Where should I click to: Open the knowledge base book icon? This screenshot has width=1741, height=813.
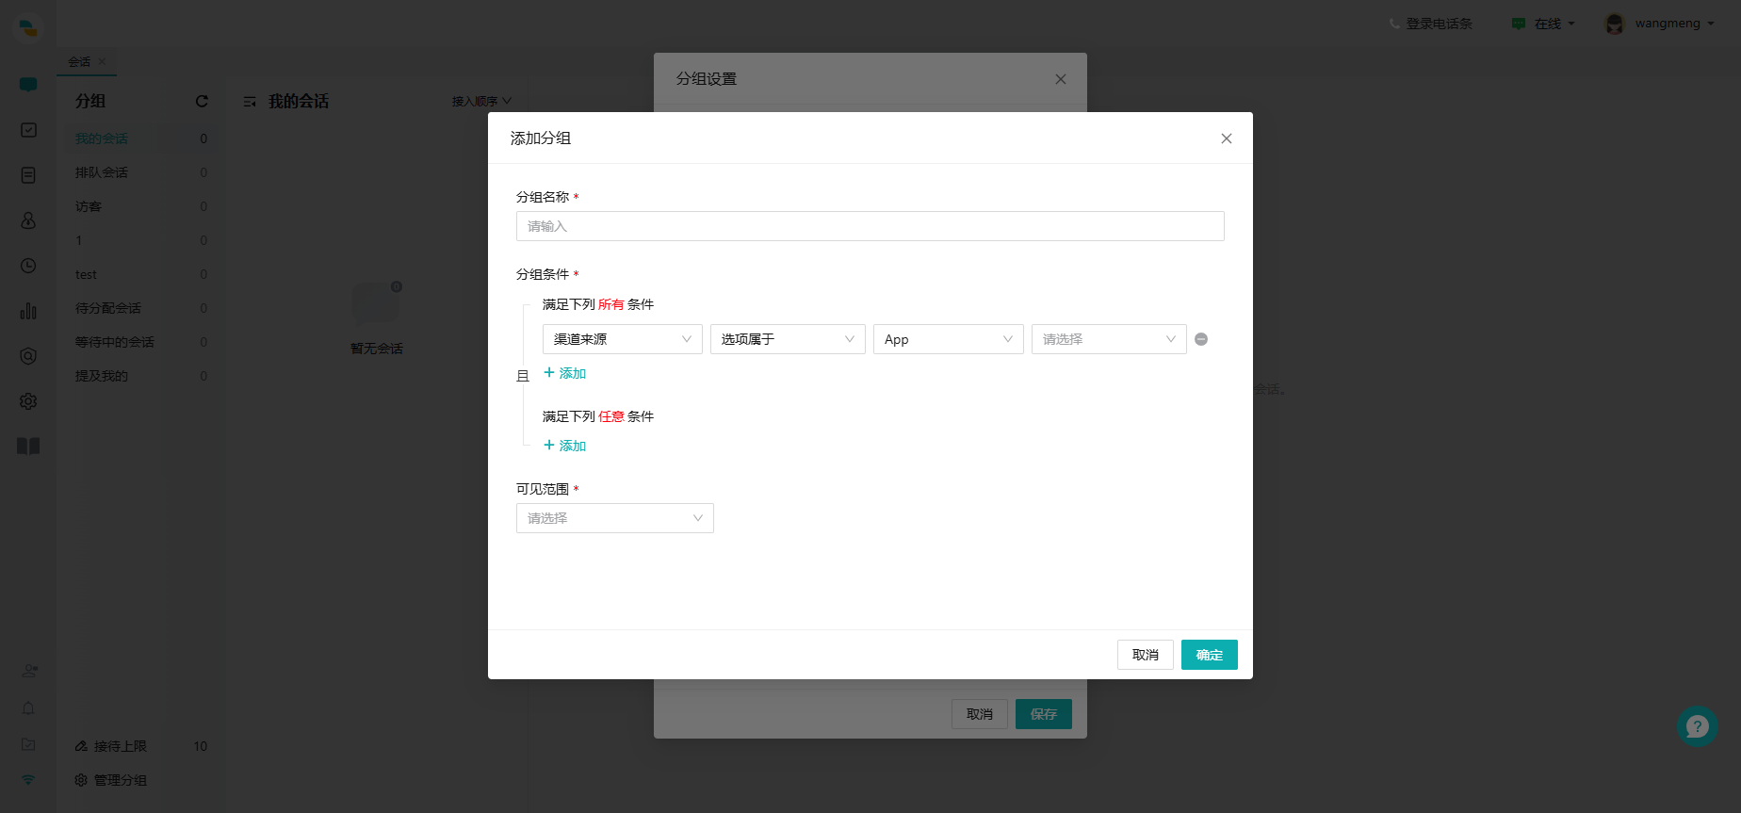(x=28, y=447)
